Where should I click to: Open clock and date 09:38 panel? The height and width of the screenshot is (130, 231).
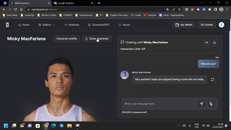pyautogui.click(x=218, y=126)
